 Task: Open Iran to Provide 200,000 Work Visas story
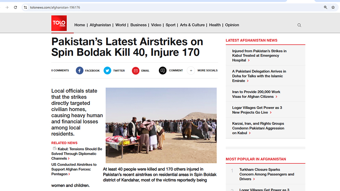(256, 94)
